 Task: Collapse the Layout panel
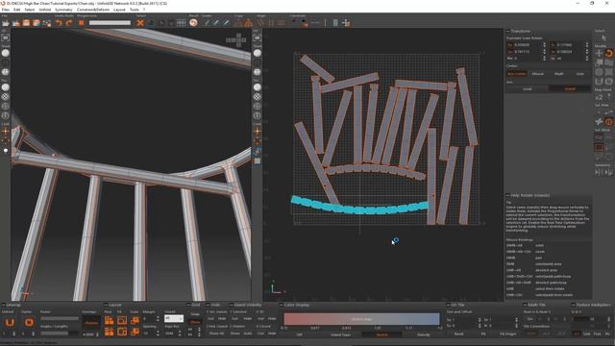click(106, 305)
